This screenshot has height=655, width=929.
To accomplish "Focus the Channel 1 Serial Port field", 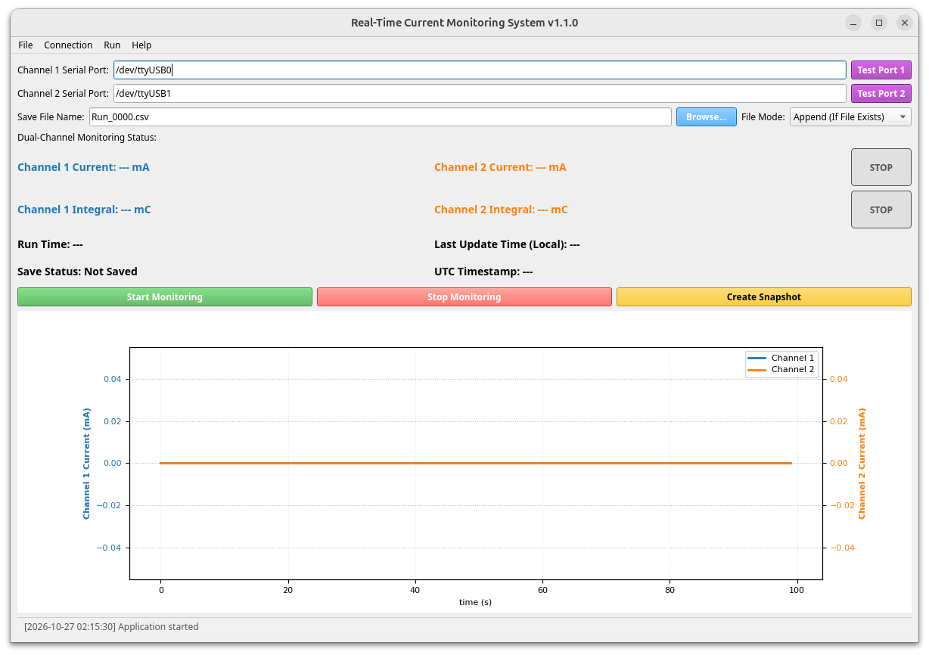I will (480, 70).
